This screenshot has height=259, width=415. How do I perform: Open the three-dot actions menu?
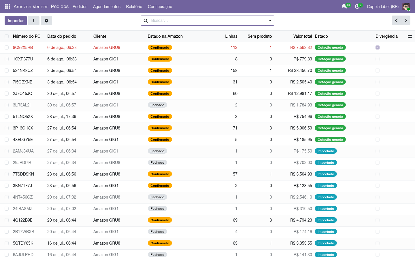coord(34,21)
